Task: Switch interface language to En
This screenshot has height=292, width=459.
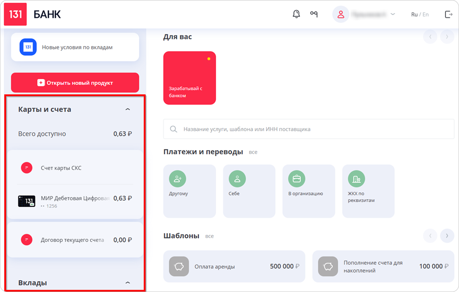Action: click(425, 15)
